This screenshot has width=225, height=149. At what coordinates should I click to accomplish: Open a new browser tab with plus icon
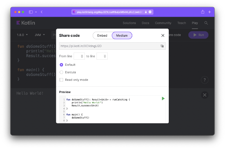click(x=209, y=12)
